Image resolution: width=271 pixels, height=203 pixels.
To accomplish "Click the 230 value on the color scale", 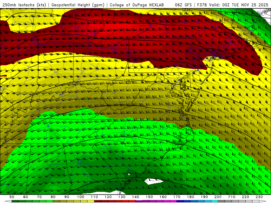I will tap(259, 197).
